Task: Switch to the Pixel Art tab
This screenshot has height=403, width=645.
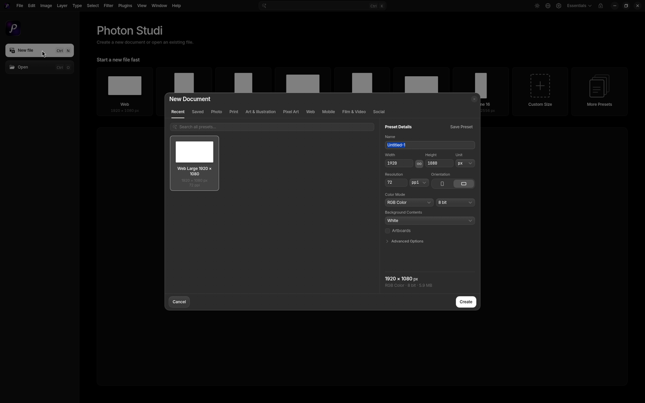Action: (291, 112)
